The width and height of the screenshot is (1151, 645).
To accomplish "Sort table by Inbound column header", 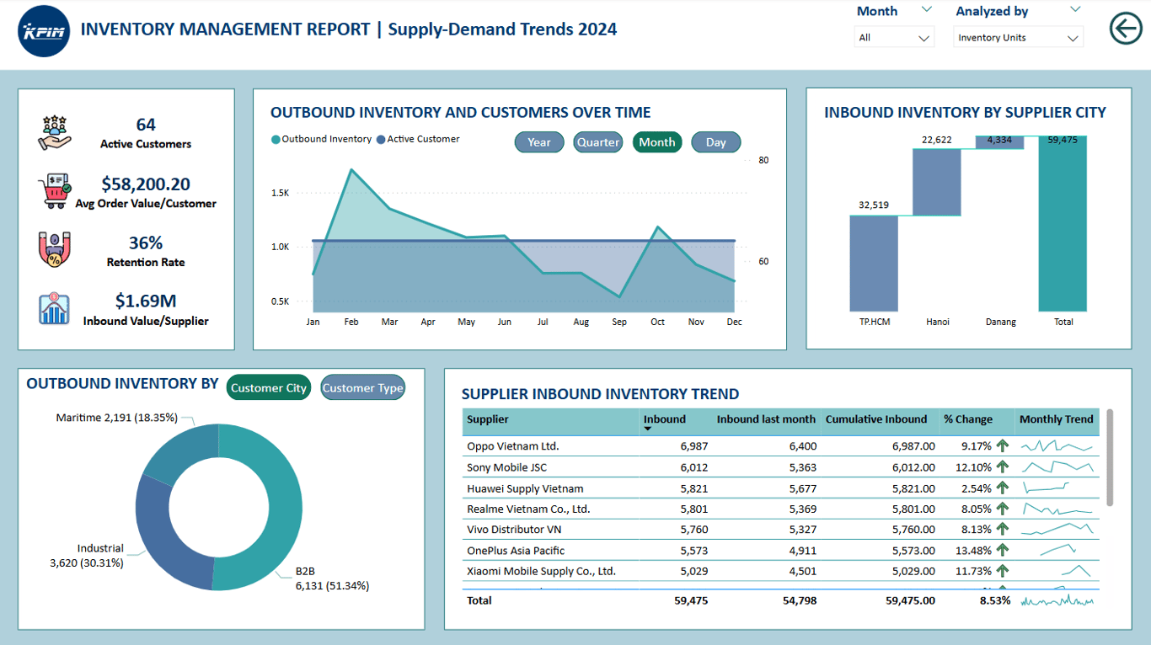I will (x=665, y=419).
